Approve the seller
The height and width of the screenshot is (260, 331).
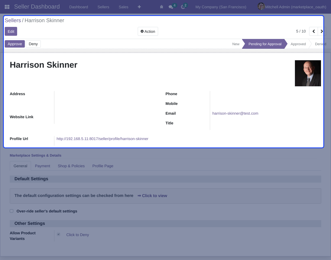[x=15, y=44]
